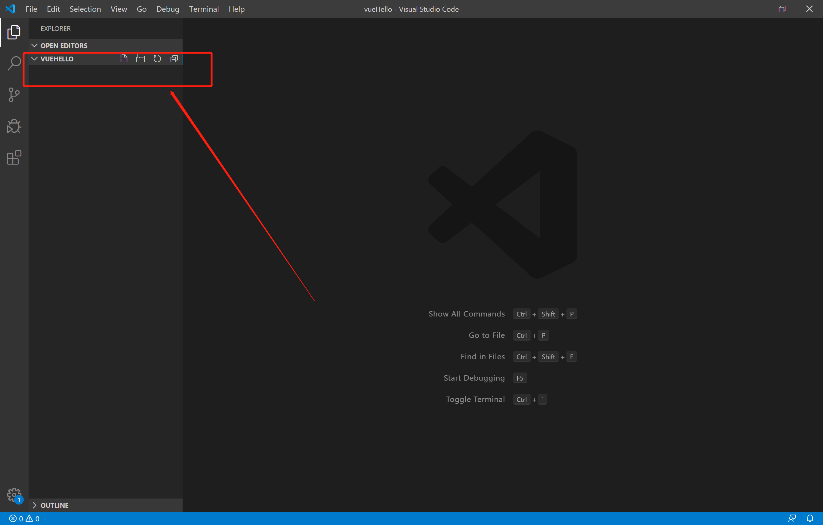Viewport: 823px width, 525px height.
Task: Click the Start Debugging hint text
Action: pyautogui.click(x=474, y=378)
